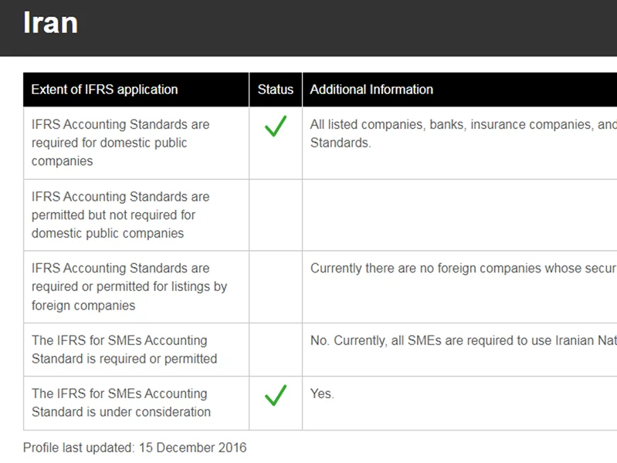Click green checkmark for required domestic public companies
The height and width of the screenshot is (463, 617).
[276, 126]
